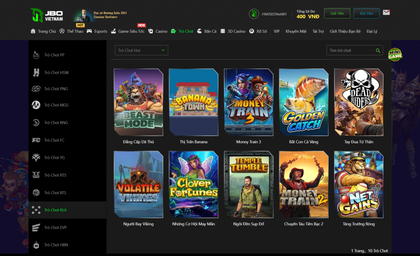
Task: Click the Trò Chơi RLX provider icon
Action: 36,210
